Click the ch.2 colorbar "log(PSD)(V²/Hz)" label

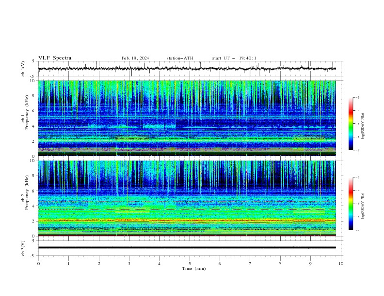(363, 206)
